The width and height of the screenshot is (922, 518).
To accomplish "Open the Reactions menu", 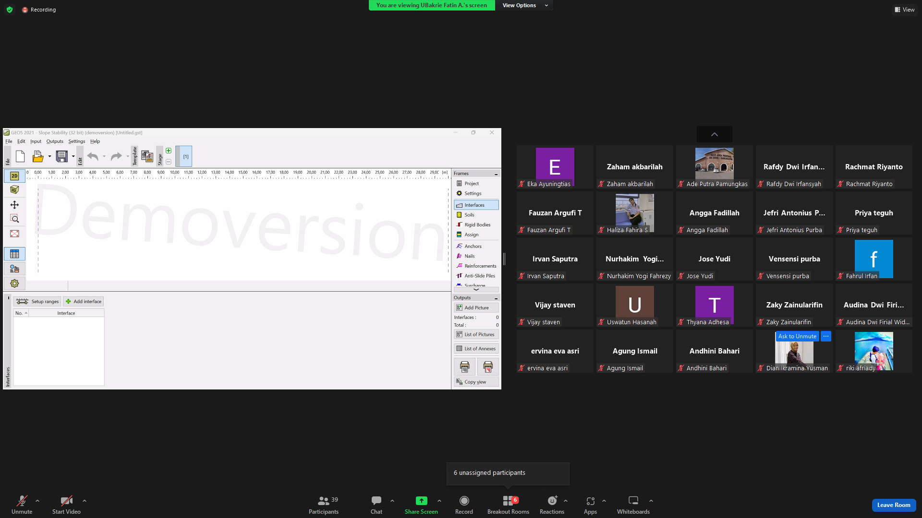I will [x=552, y=505].
